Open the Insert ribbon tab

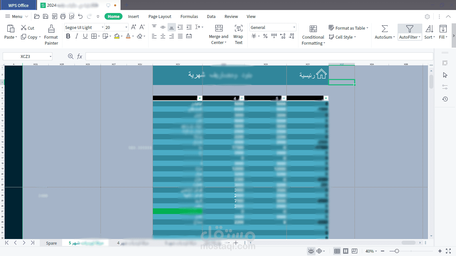[x=134, y=16]
